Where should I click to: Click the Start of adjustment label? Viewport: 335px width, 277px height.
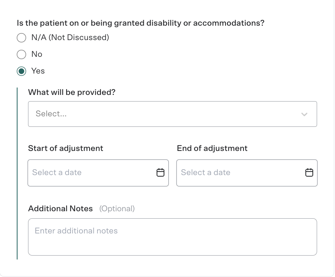click(x=65, y=148)
